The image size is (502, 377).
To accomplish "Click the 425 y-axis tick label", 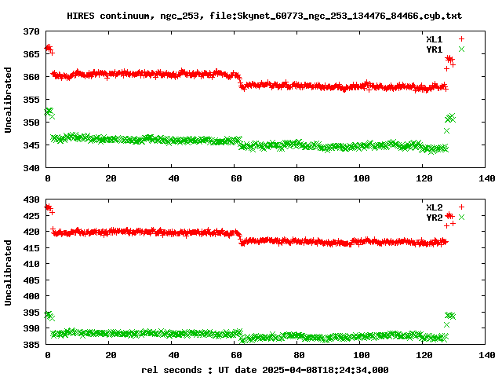I will tap(31, 216).
